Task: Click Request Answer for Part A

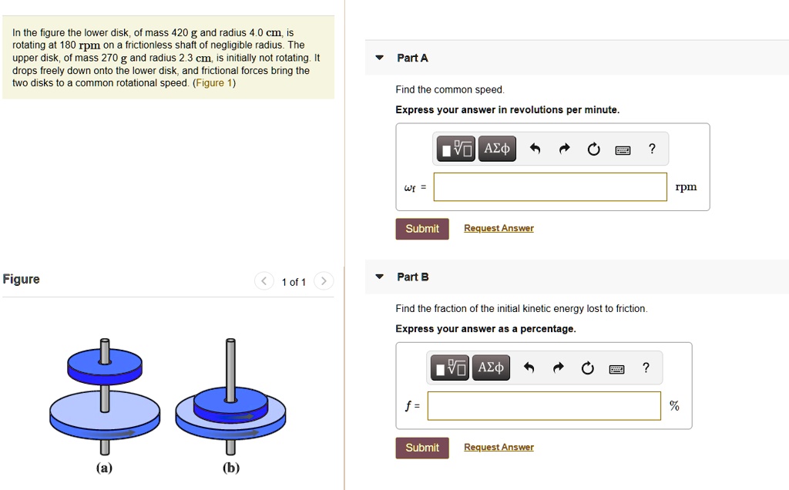Action: click(498, 227)
